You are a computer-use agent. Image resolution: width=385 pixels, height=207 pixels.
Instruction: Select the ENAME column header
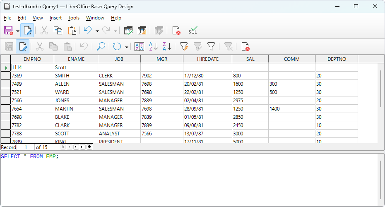[x=76, y=59]
